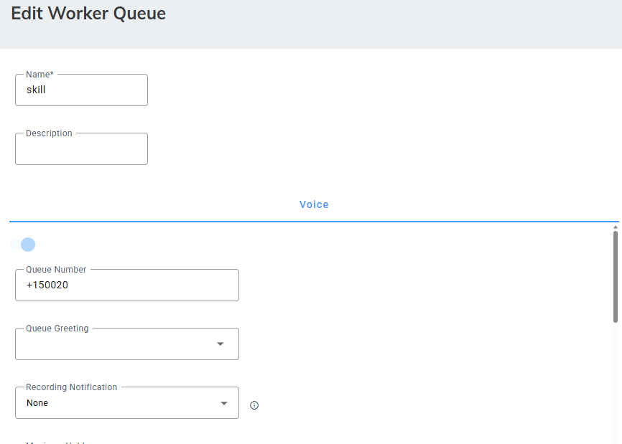Screen dimensions: 622x444
Task: Switch to the Voice tab
Action: (x=314, y=204)
